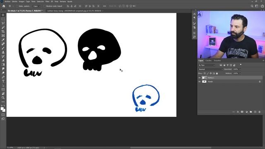Screen dimensions: 265x149
Task: Toggle lock position
Action: pyautogui.click(x=211, y=73)
